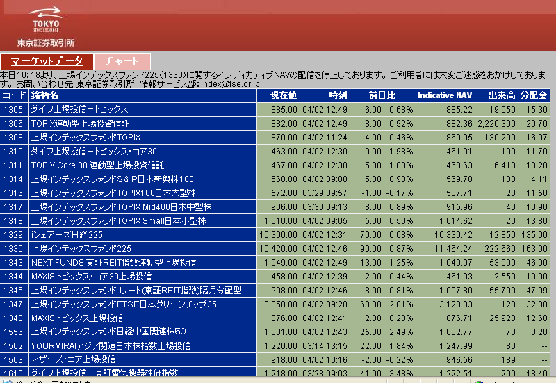This screenshot has height=383, width=556.
Task: Click the 前日比 column header
Action: 382,95
